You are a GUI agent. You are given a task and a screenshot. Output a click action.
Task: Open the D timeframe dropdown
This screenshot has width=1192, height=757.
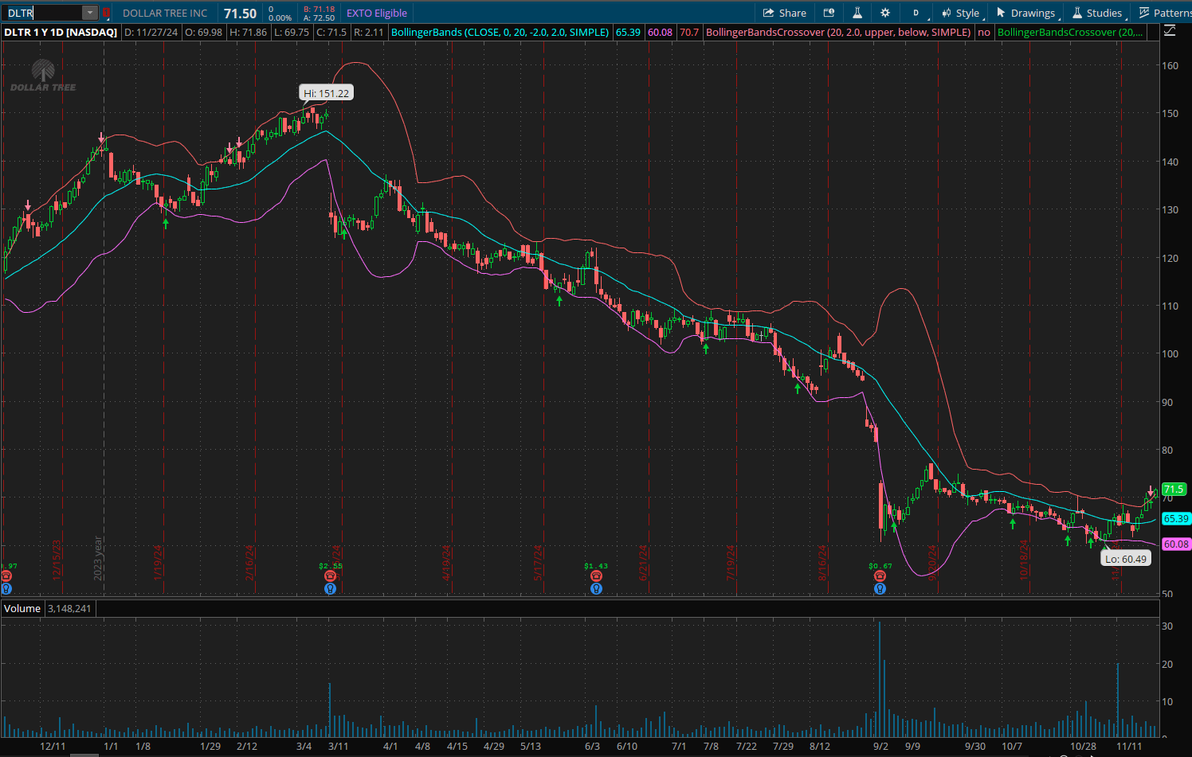click(x=916, y=13)
